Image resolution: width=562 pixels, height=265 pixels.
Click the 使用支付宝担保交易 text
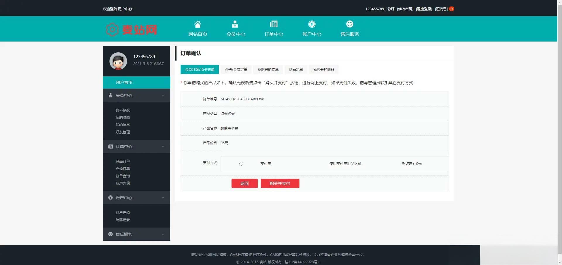click(x=345, y=164)
